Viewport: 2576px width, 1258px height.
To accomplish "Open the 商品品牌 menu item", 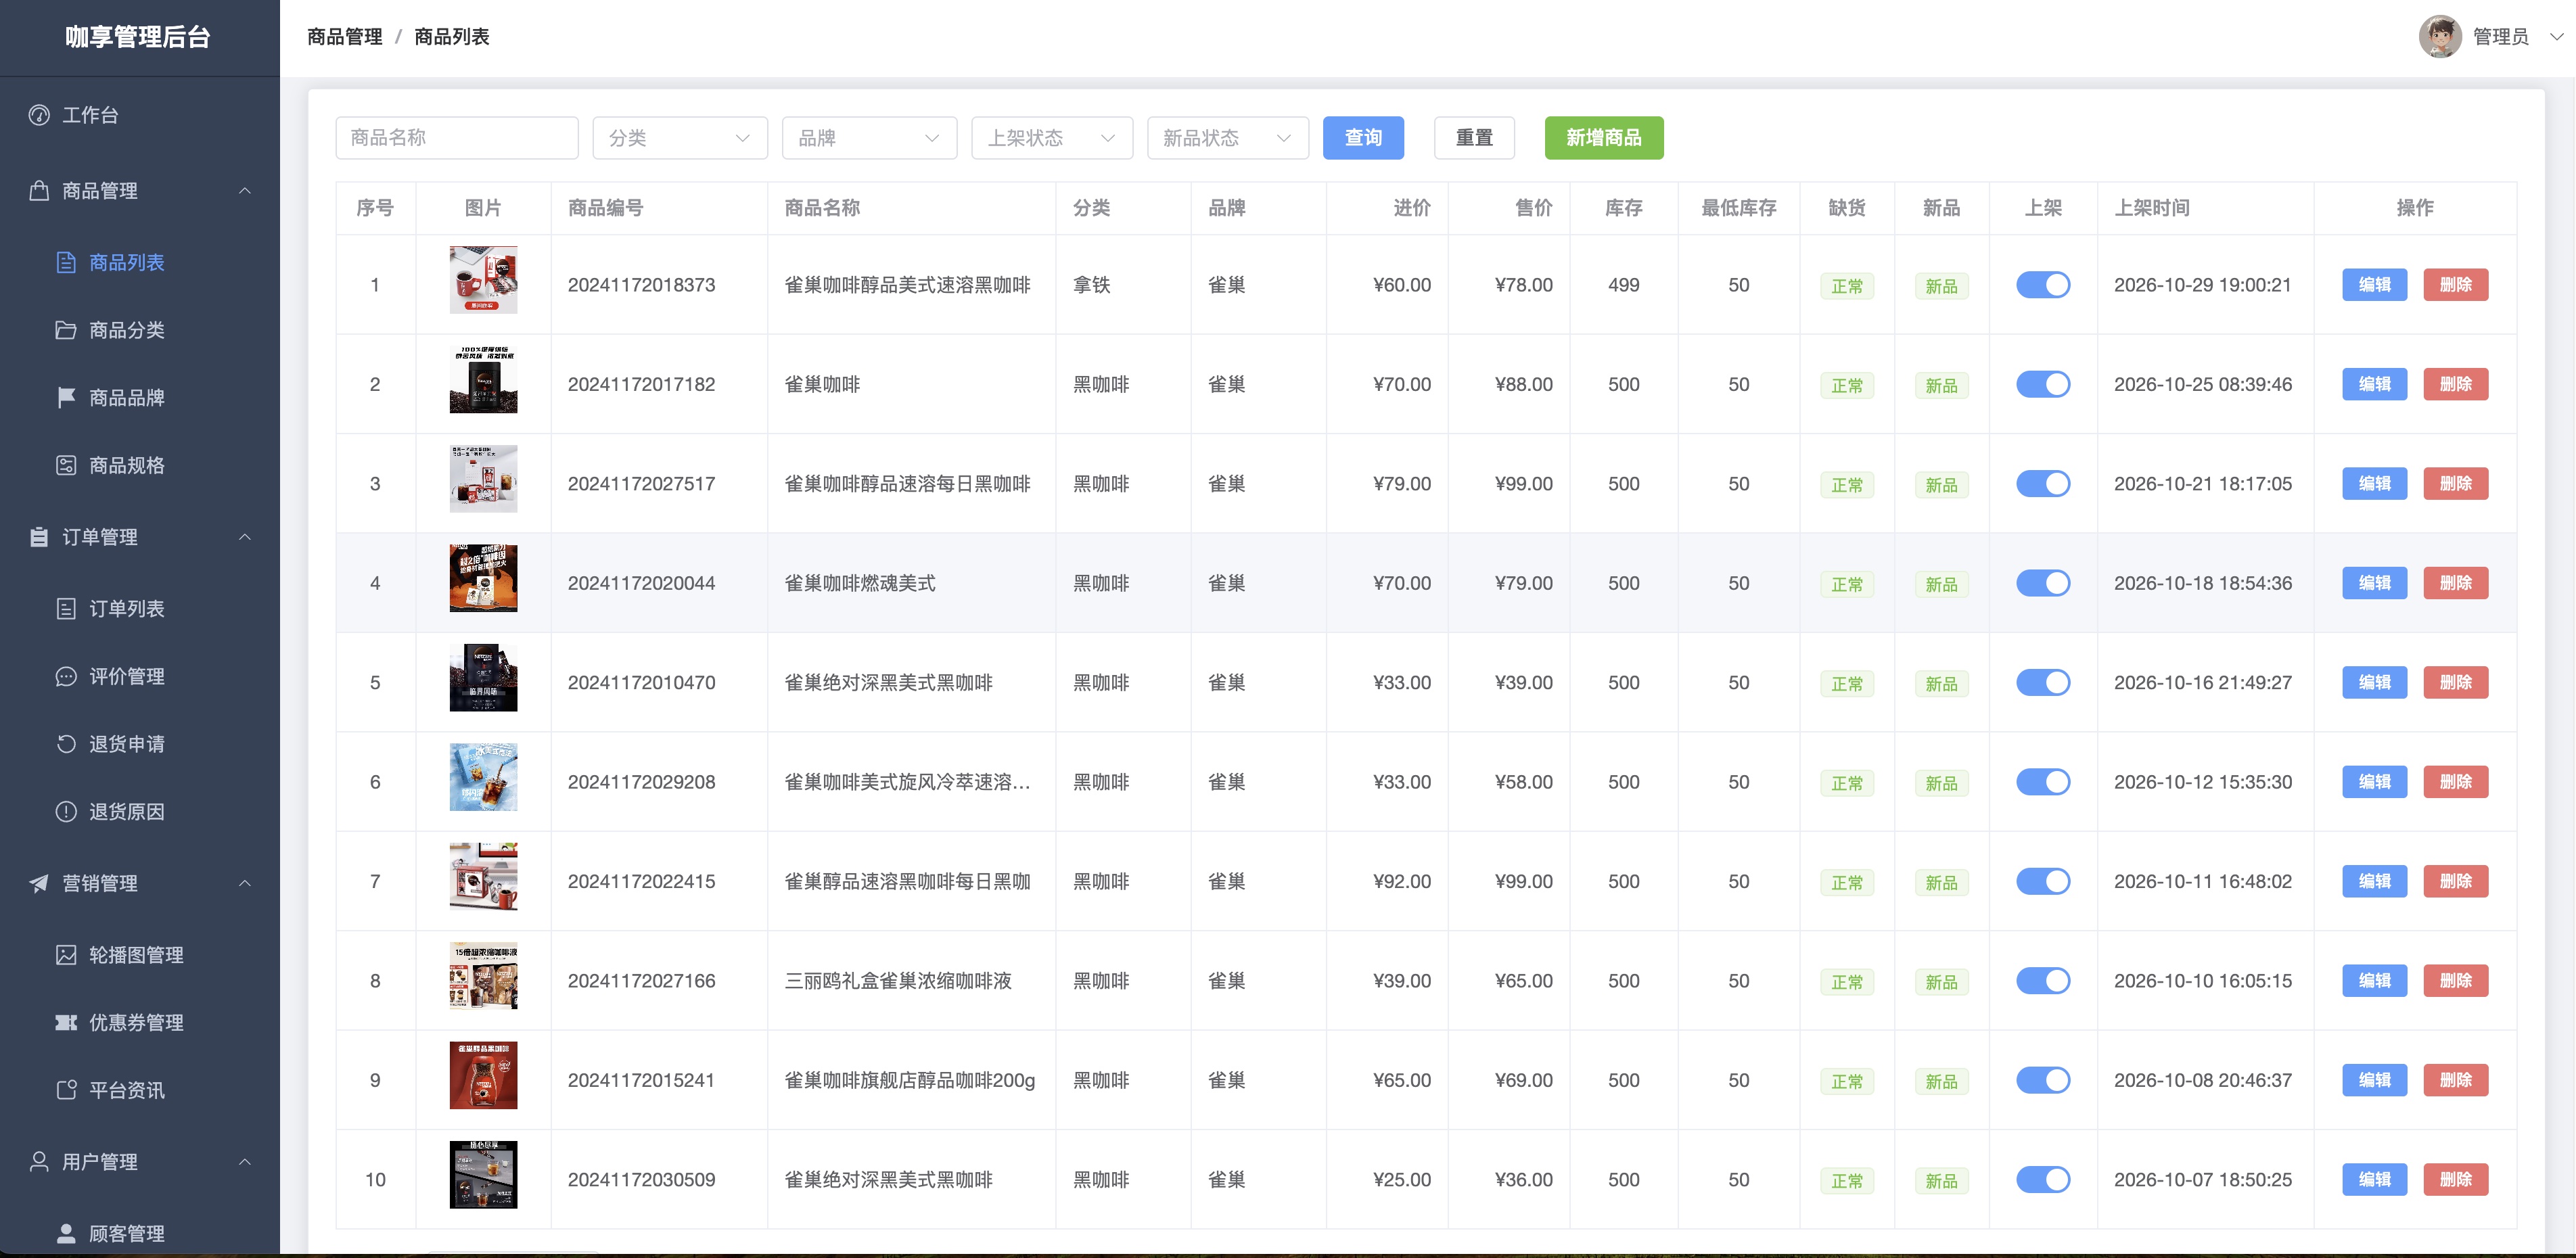I will (140, 398).
